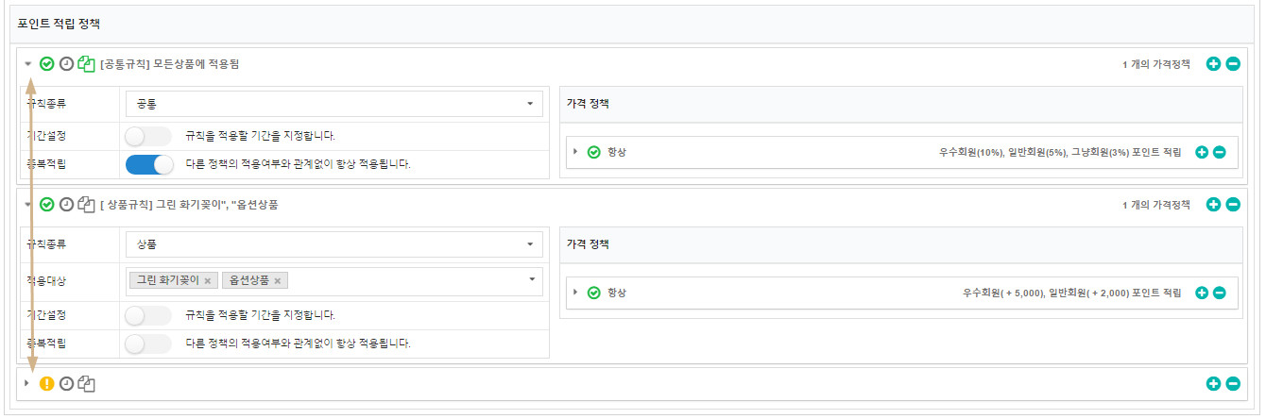Image resolution: width=1266 pixels, height=419 pixels.
Task: Open the 규칙종류 dropdown showing 상품
Action: point(334,244)
